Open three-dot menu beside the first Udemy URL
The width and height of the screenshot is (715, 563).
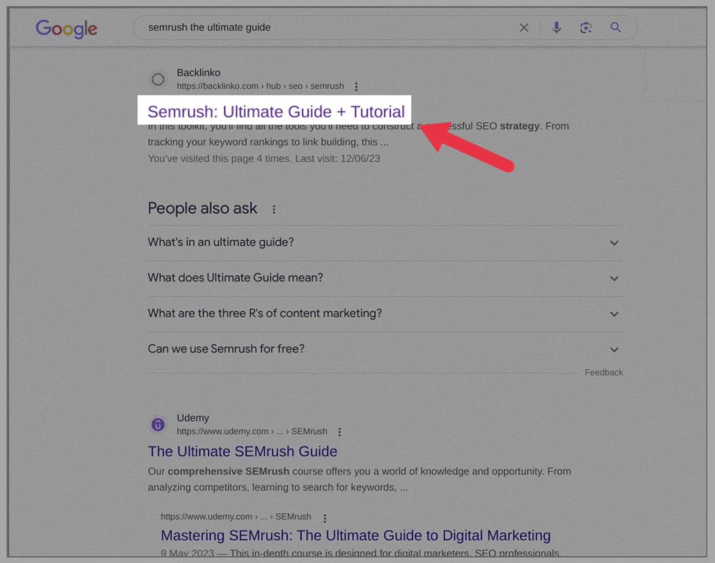pyautogui.click(x=340, y=432)
